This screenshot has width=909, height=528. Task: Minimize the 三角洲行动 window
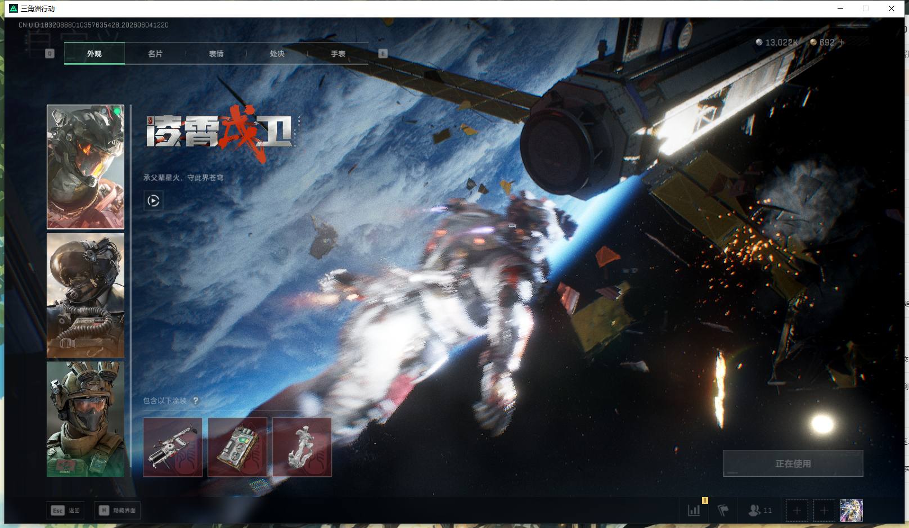pos(840,8)
